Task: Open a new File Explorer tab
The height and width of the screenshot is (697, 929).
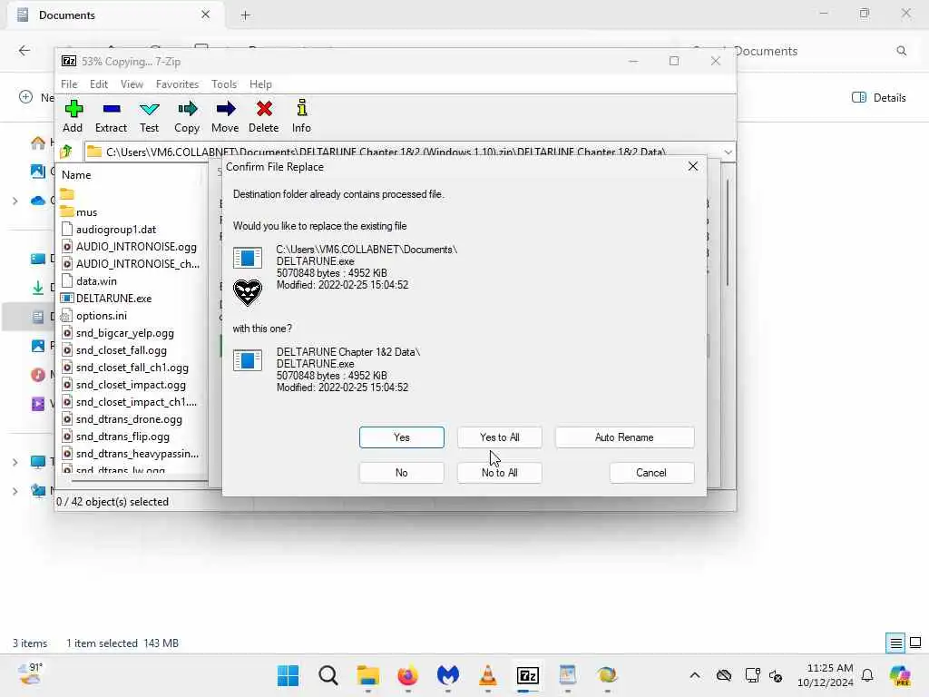Action: click(245, 15)
